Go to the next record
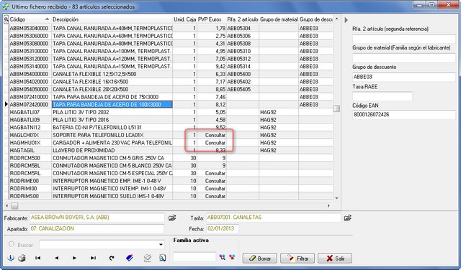This screenshot has width=461, height=270. (75, 258)
